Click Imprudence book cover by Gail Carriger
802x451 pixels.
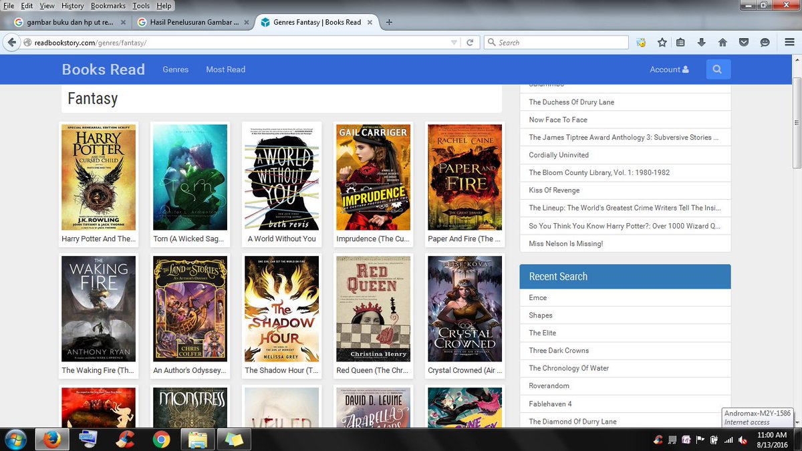[373, 177]
